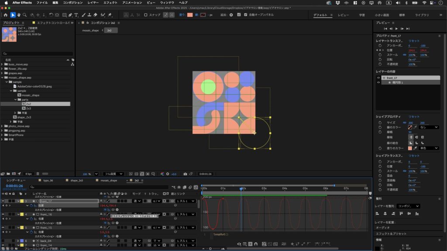The image size is (447, 251).
Task: Enable the スナップ checkbox
Action: coord(146,15)
